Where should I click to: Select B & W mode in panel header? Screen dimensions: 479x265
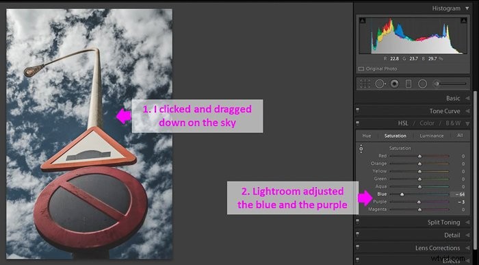[x=453, y=123]
